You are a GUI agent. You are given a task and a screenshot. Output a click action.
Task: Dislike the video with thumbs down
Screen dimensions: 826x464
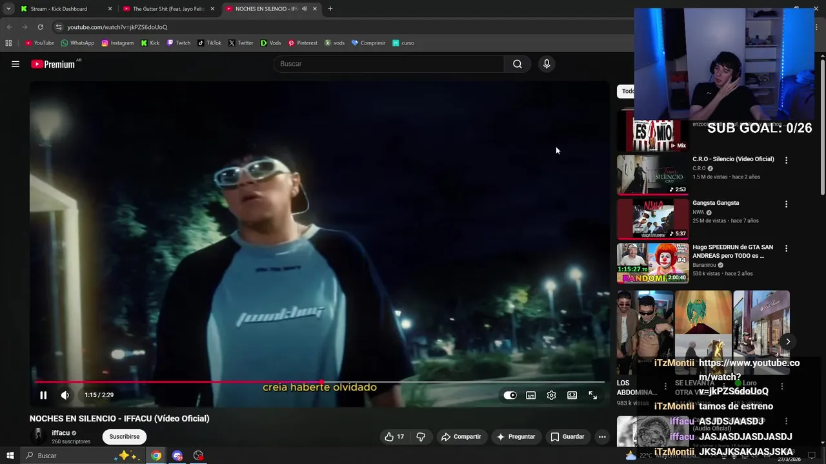tap(421, 436)
